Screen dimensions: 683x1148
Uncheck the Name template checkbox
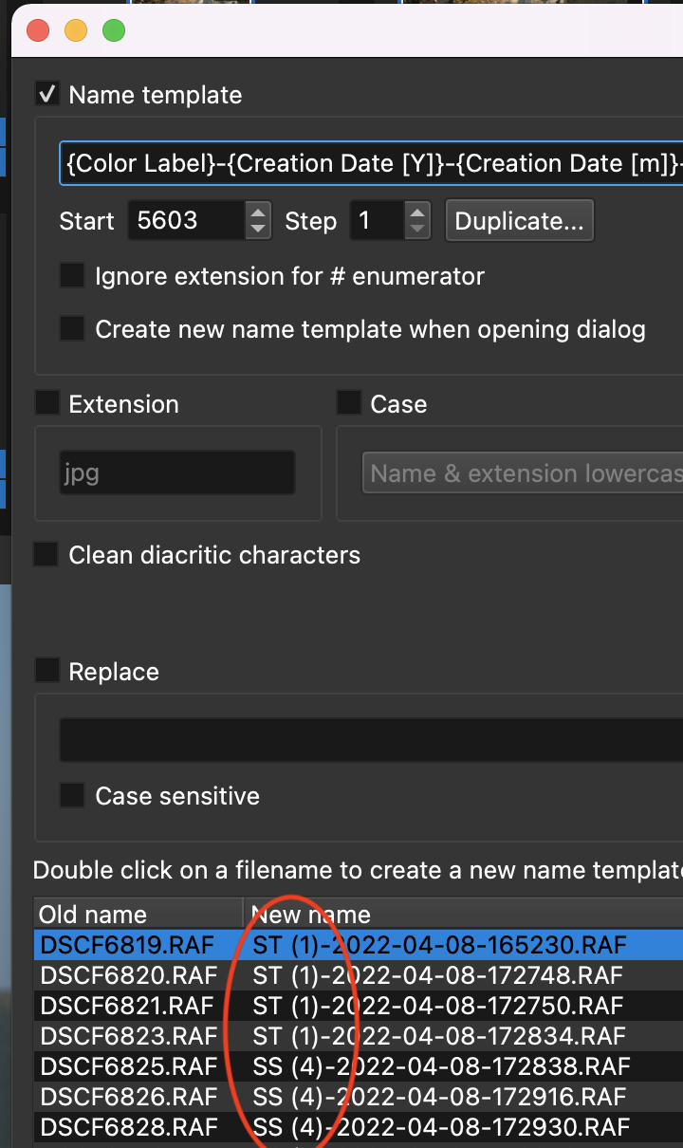(x=46, y=95)
